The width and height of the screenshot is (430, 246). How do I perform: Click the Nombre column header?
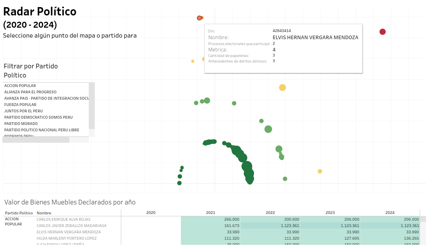coord(44,213)
